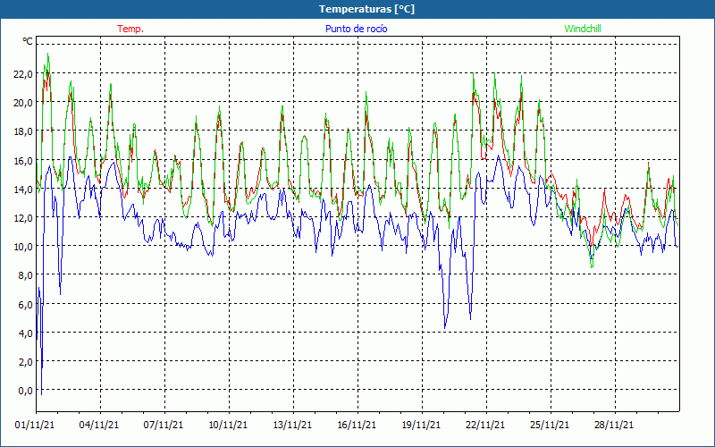Screen dimensions: 715x447
Task: Select the green Windchill legend label
Action: pyautogui.click(x=583, y=29)
